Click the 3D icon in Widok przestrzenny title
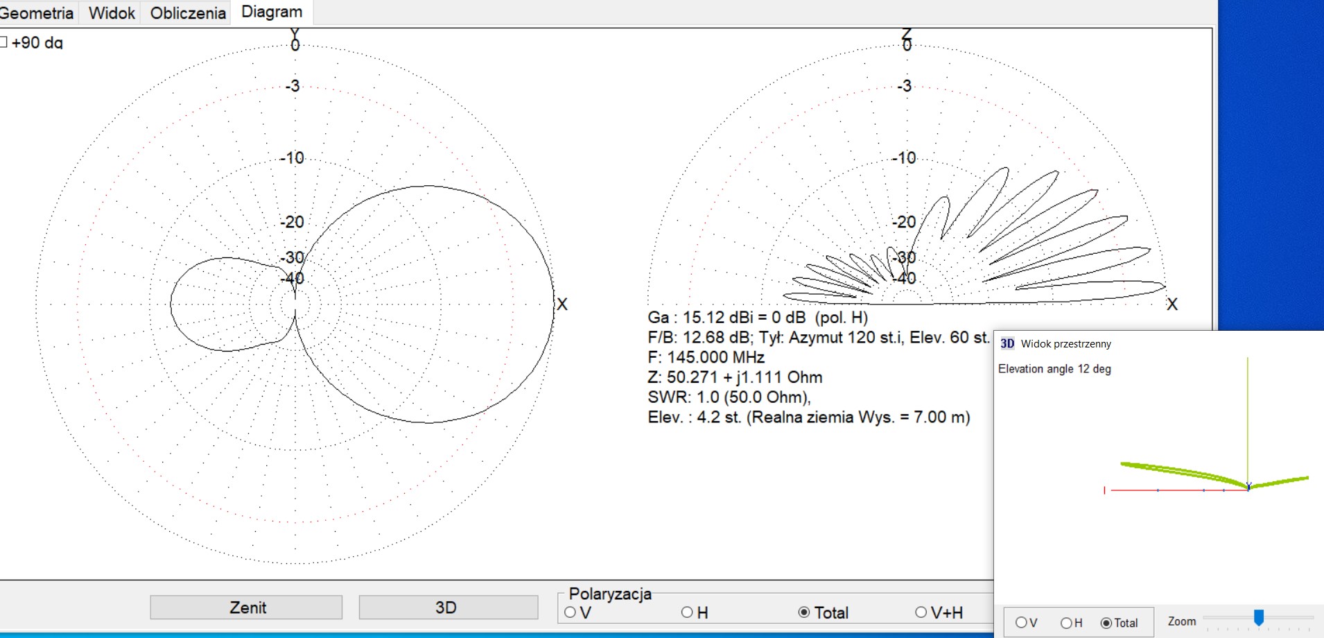The image size is (1324, 638). point(1007,344)
